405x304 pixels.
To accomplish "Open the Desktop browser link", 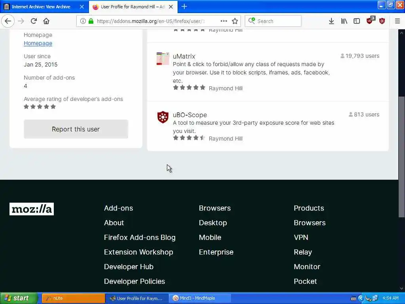I will [x=213, y=222].
